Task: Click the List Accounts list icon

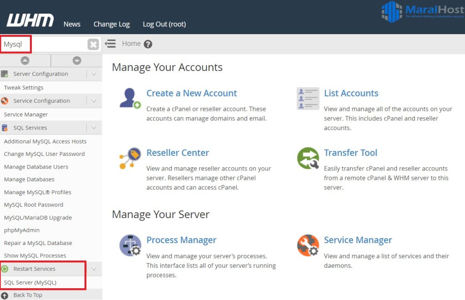Action: pos(308,99)
